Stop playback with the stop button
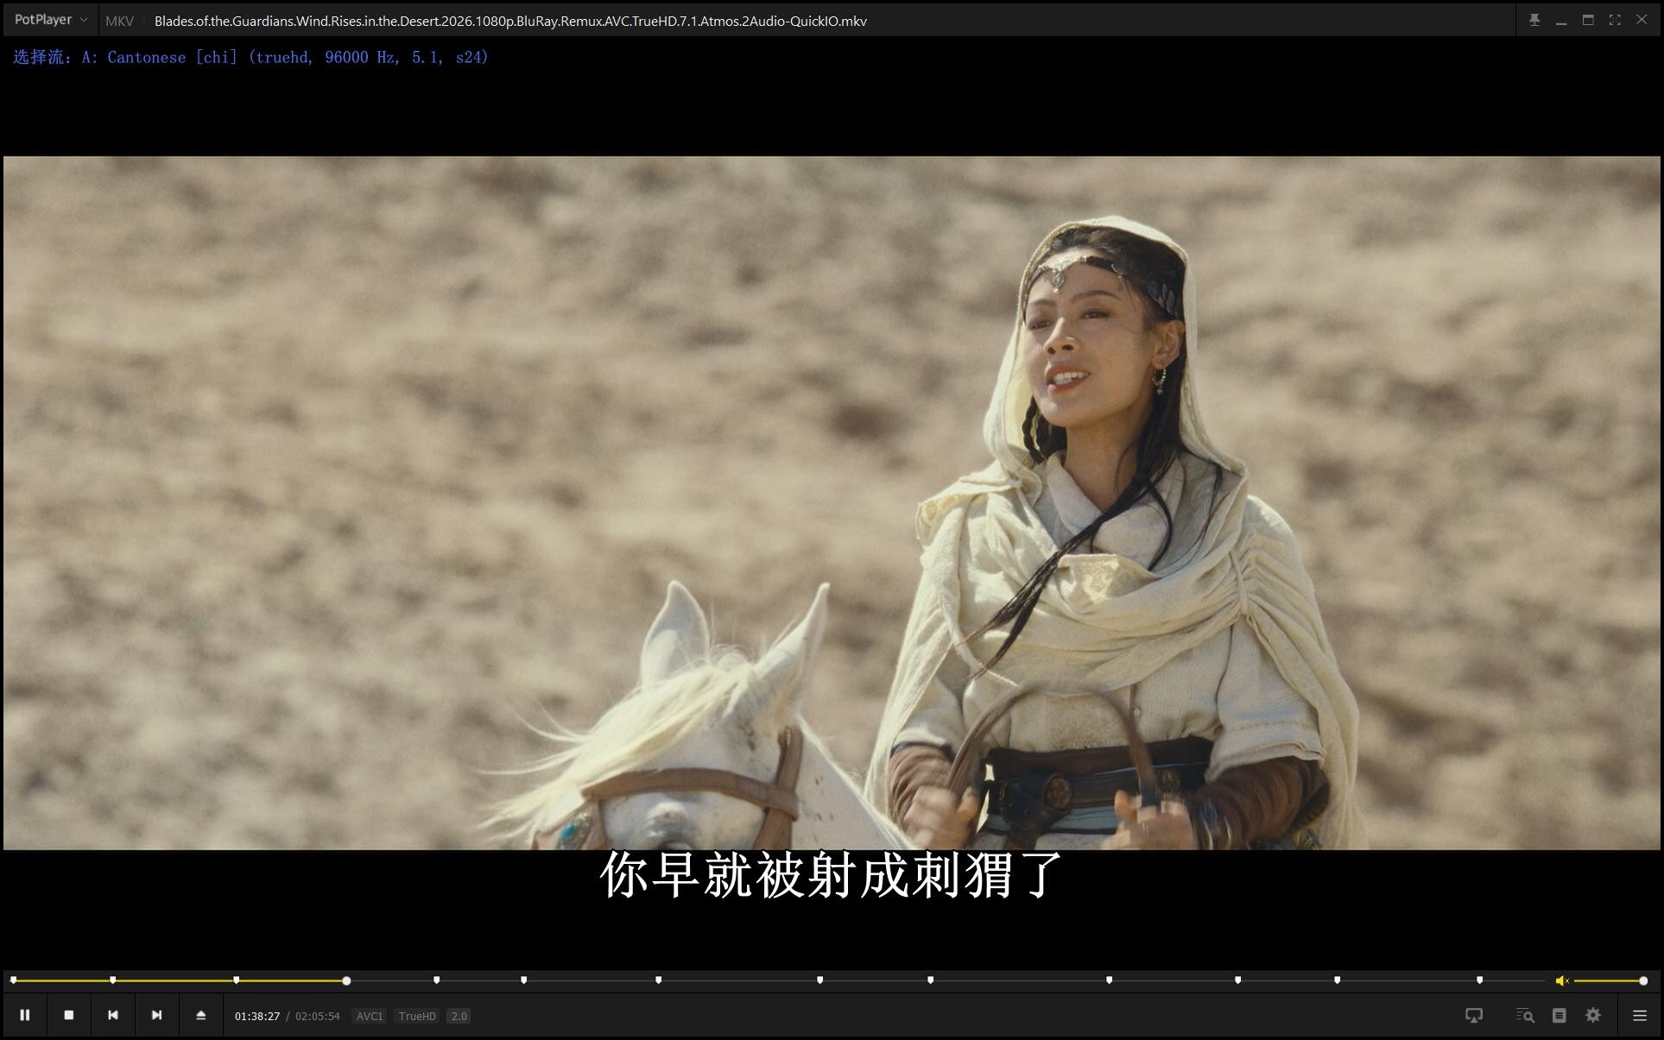 pos(69,1015)
